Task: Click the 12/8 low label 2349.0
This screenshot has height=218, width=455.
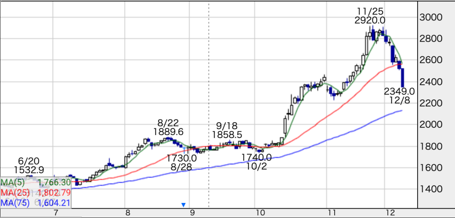Action: pos(399,91)
